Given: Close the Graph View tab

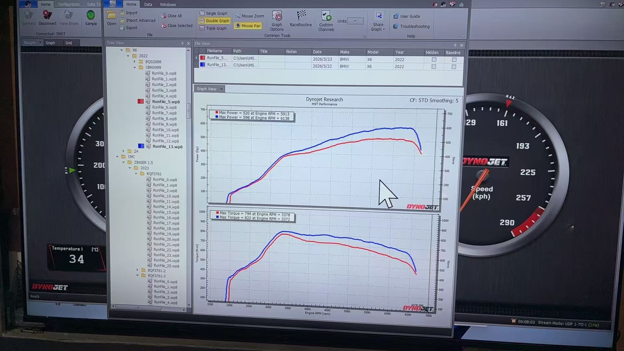Looking at the screenshot, I should pyautogui.click(x=221, y=89).
